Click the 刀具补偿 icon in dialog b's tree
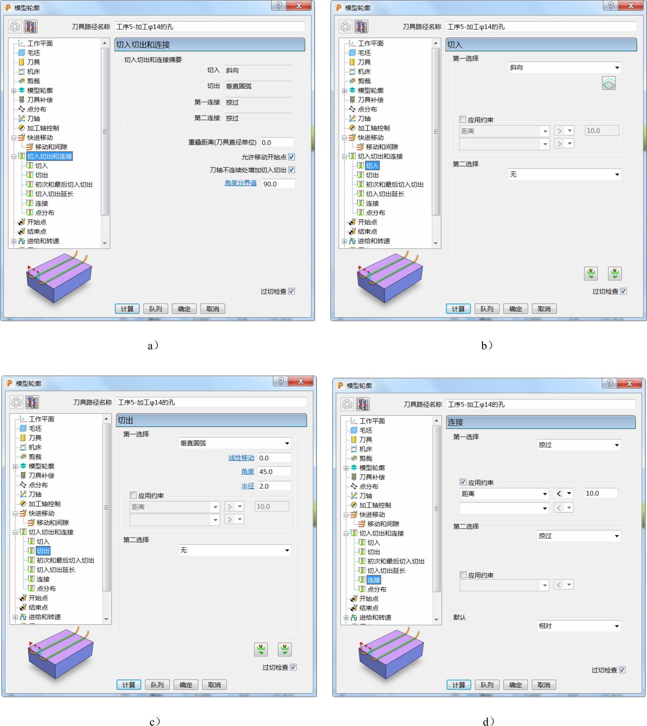647x726 pixels. pyautogui.click(x=352, y=100)
